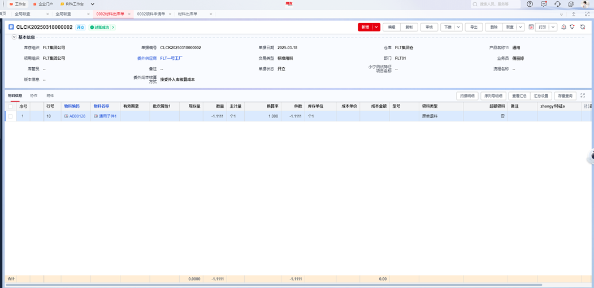The image size is (594, 288).
Task: Tick the checkbox for row 1
Action: pos(10,116)
